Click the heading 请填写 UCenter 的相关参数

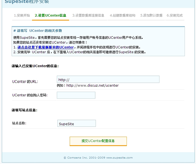38,31
